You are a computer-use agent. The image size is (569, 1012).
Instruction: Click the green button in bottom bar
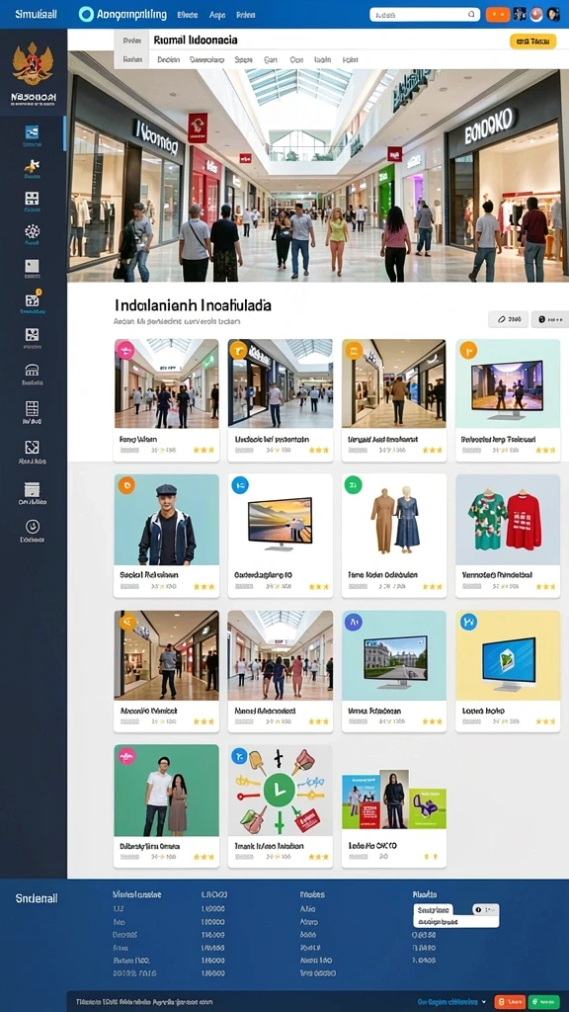point(544,1002)
